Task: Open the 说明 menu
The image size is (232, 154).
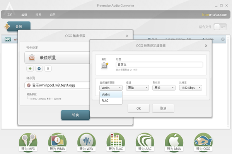Action: 53,15
